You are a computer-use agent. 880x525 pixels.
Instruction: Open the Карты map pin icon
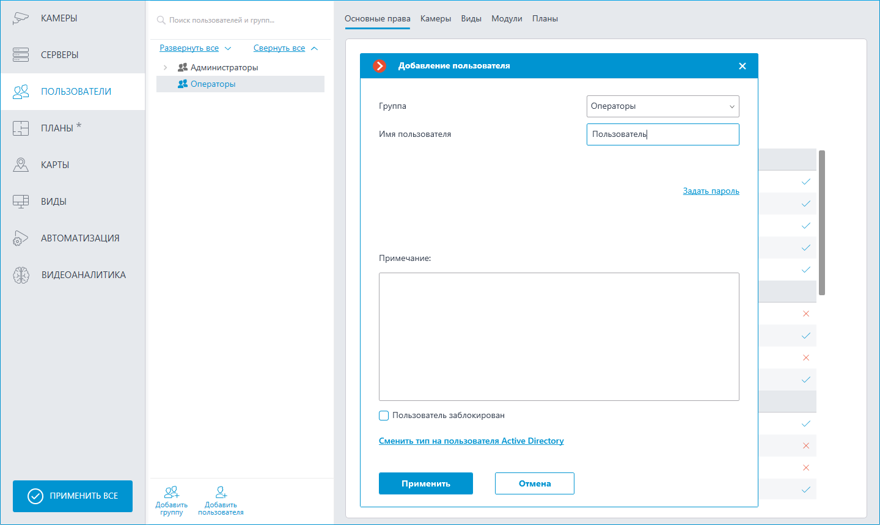21,164
